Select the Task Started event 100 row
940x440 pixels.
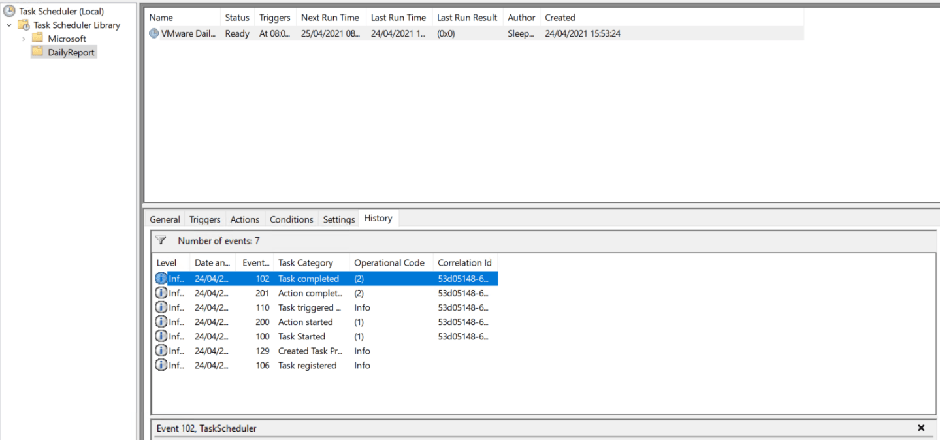(x=326, y=336)
